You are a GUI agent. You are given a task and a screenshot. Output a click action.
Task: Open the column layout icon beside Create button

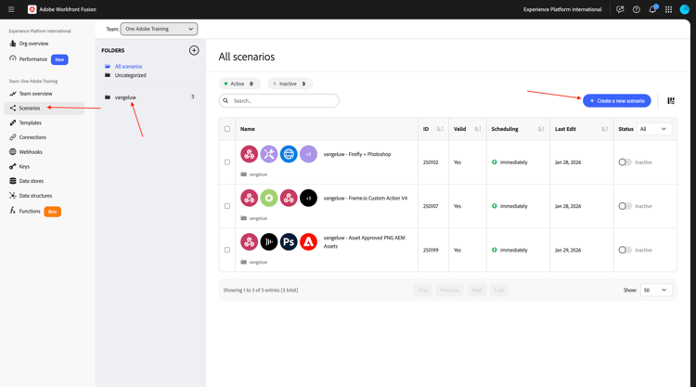(x=671, y=101)
